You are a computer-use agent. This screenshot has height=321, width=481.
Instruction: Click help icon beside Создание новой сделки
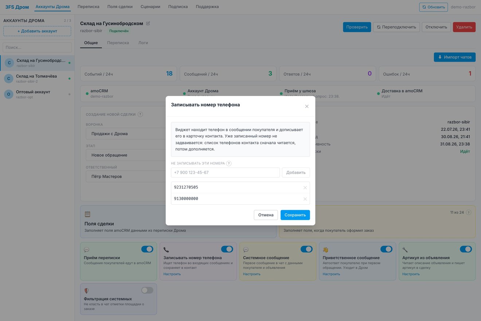pyautogui.click(x=140, y=114)
